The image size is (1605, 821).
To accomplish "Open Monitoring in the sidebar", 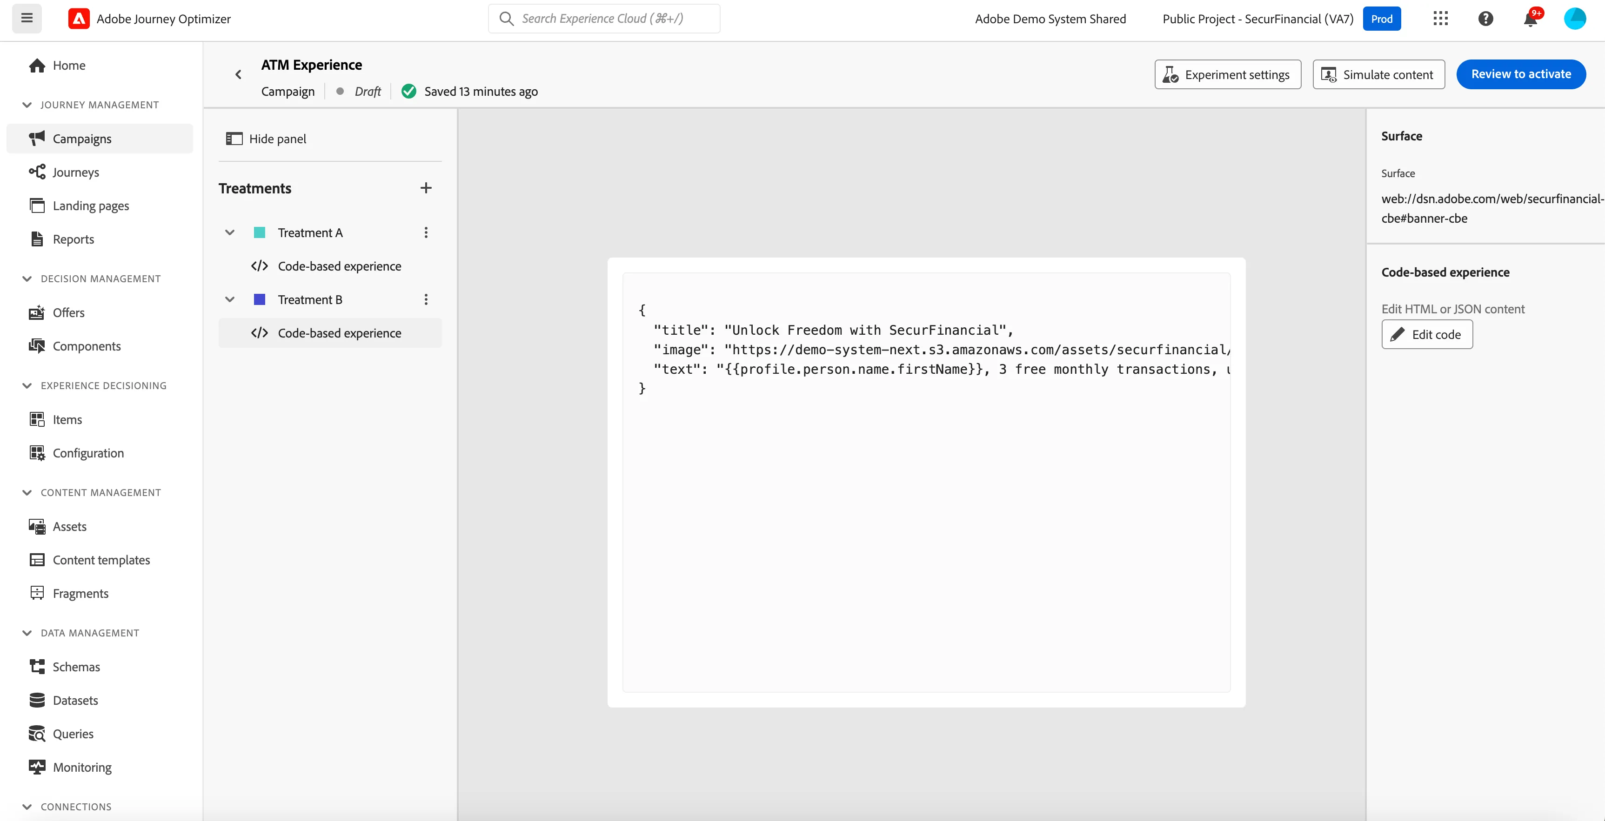I will (100, 768).
